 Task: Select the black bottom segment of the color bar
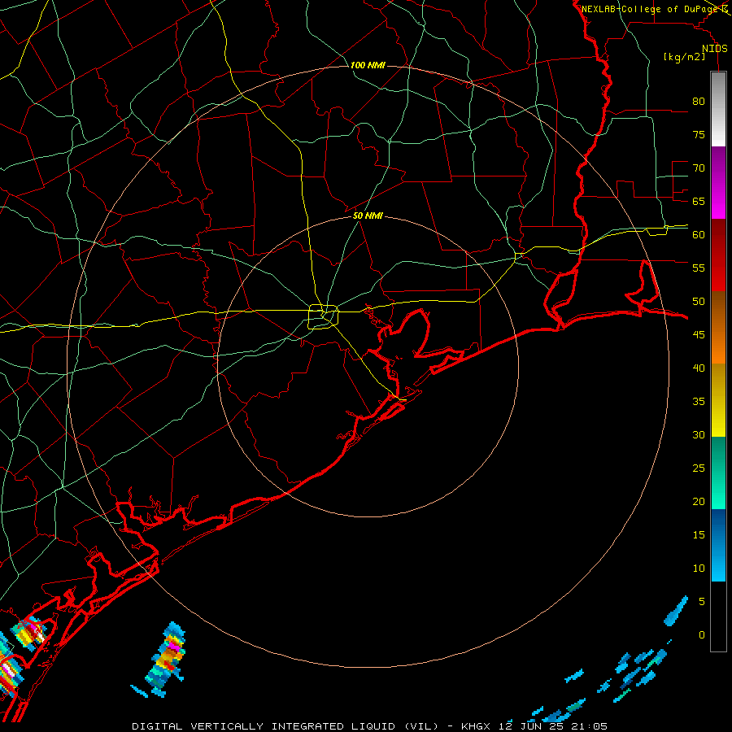pyautogui.click(x=718, y=616)
